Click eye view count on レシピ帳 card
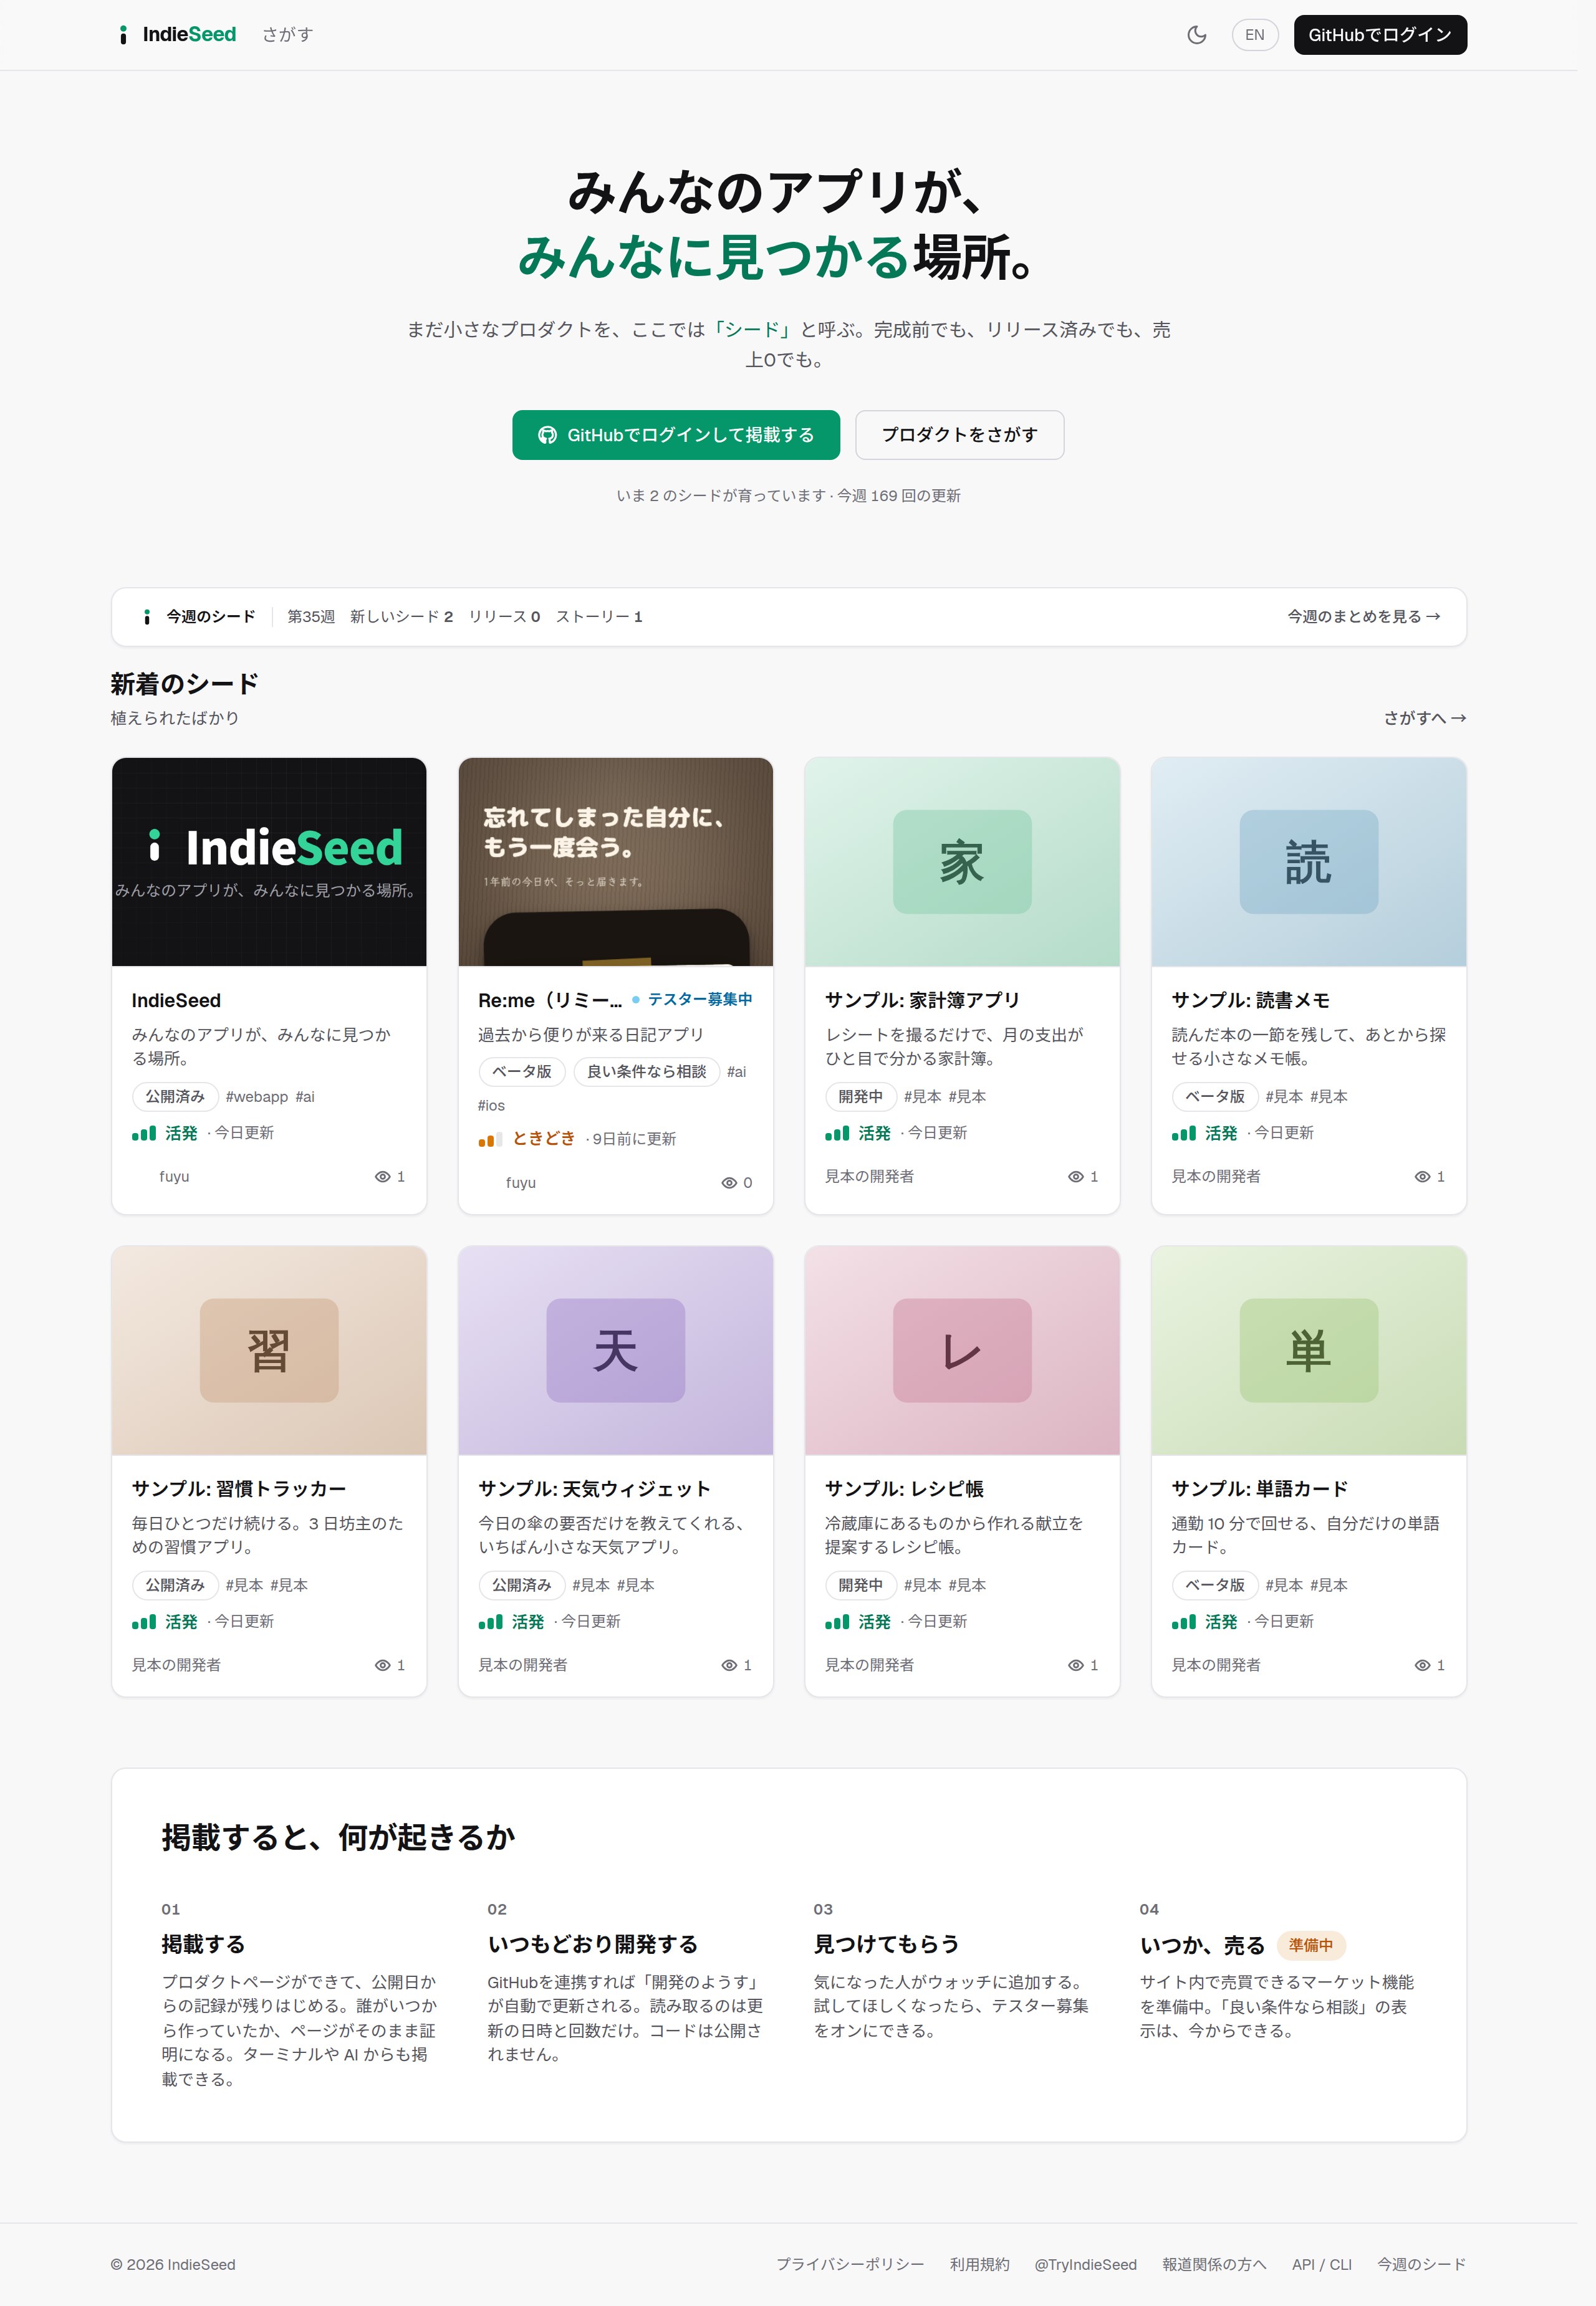Viewport: 1596px width, 2306px height. tap(1083, 1665)
